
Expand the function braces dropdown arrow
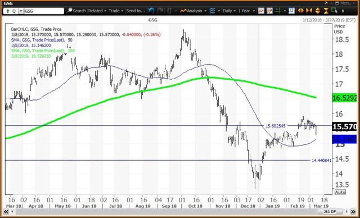pyautogui.click(x=176, y=11)
